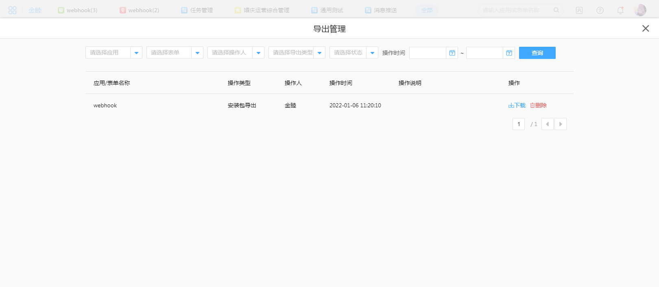The height and width of the screenshot is (287, 659).
Task: Switch to the 任务管理 tab
Action: coord(197,10)
